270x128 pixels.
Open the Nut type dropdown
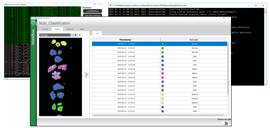(72, 35)
